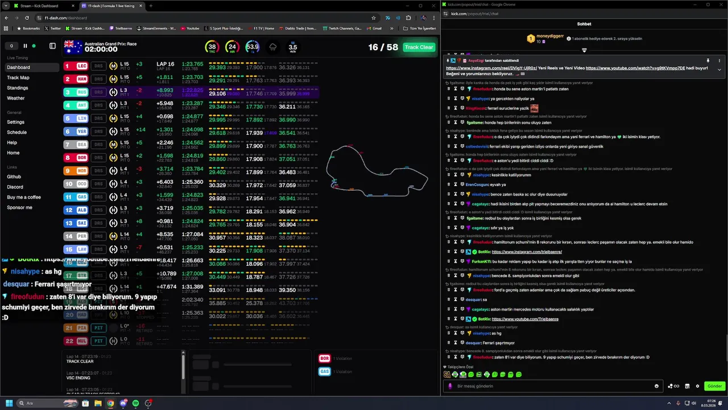
Task: Pause the live timing playback
Action: click(25, 46)
